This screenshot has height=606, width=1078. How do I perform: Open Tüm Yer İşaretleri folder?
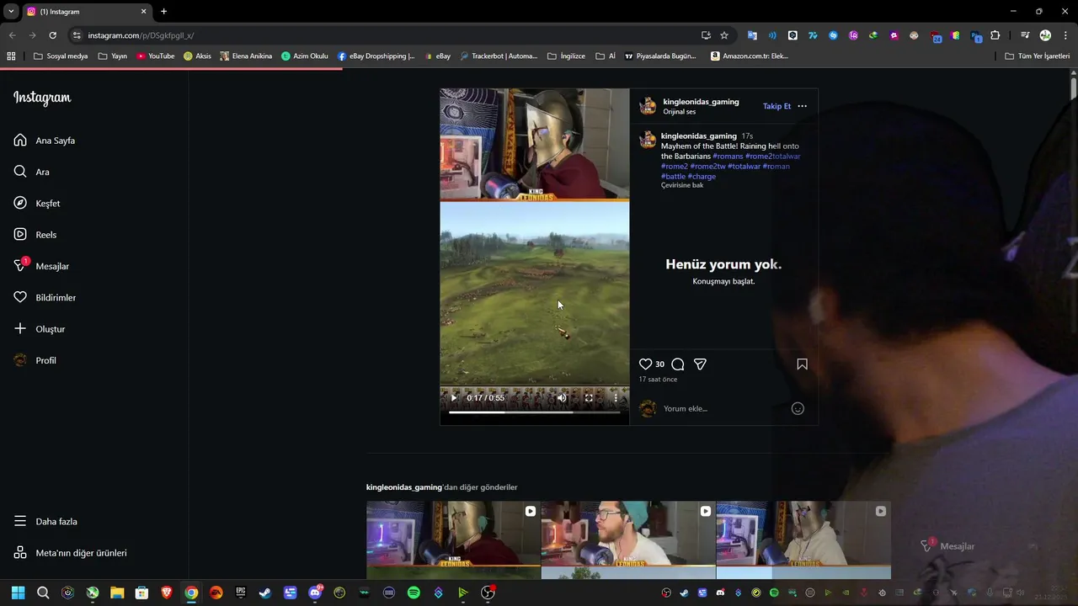1038,56
